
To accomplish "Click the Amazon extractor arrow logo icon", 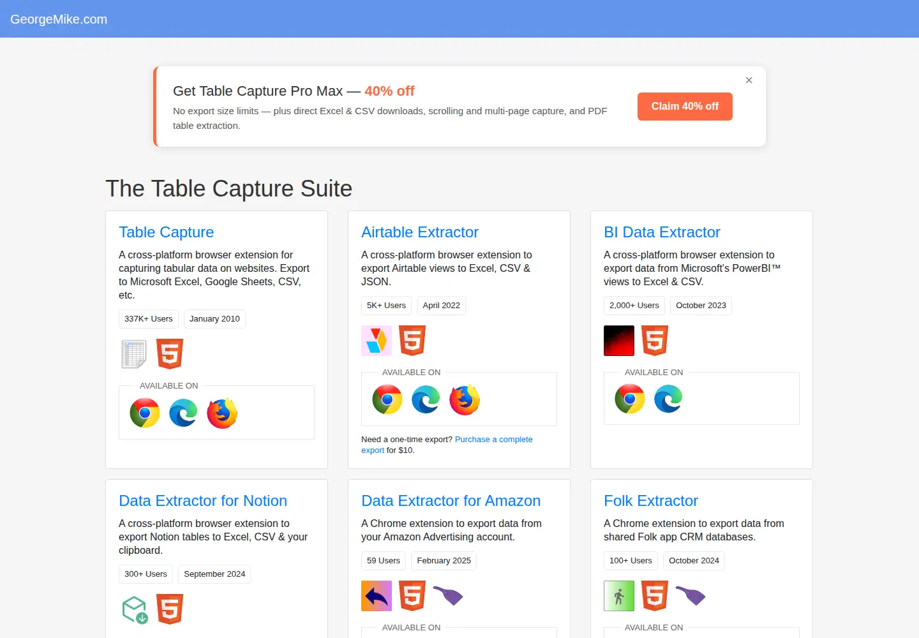I will click(x=377, y=596).
